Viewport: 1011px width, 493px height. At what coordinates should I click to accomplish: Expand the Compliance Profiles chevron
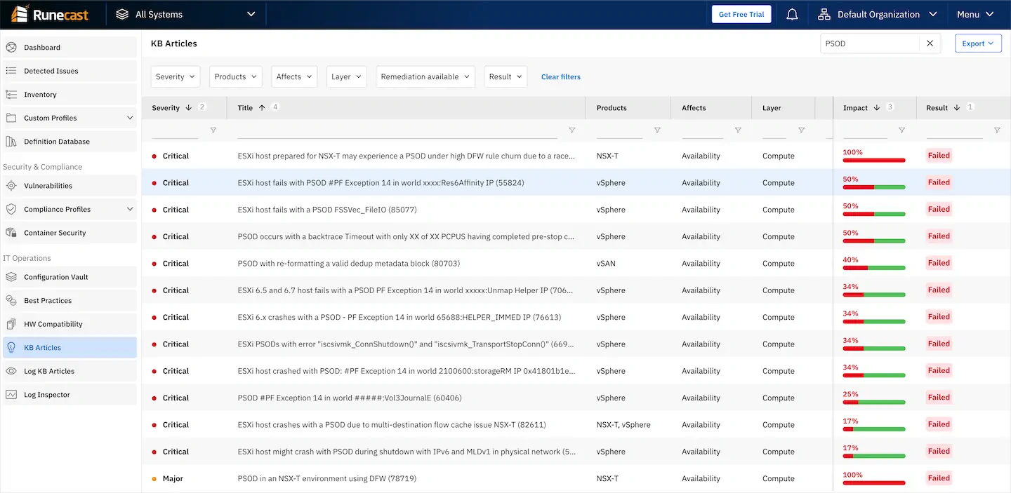pos(130,209)
